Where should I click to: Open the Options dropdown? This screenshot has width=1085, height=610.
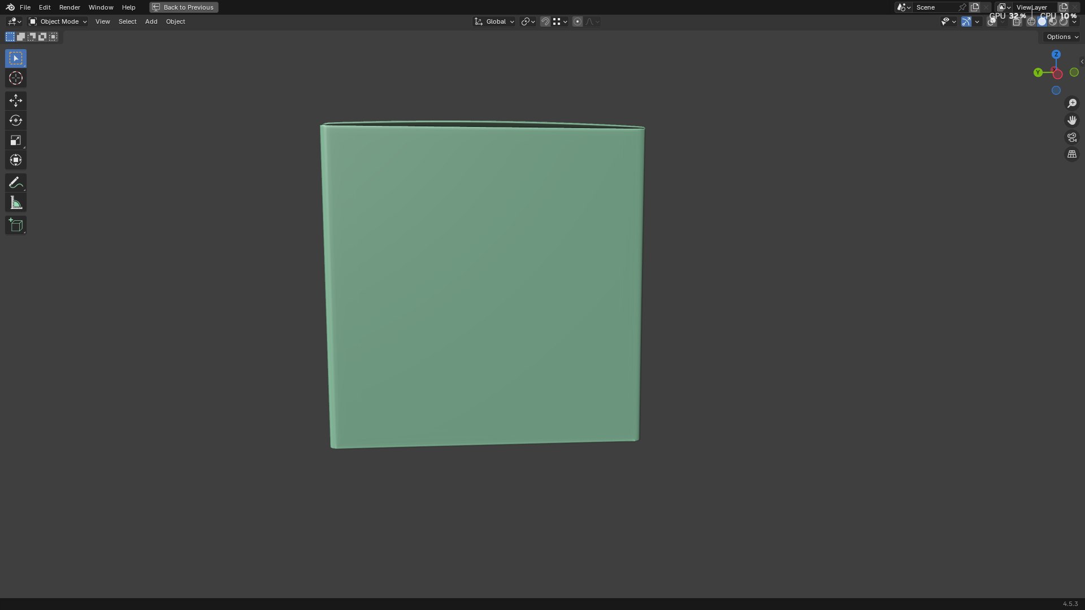[x=1062, y=37]
